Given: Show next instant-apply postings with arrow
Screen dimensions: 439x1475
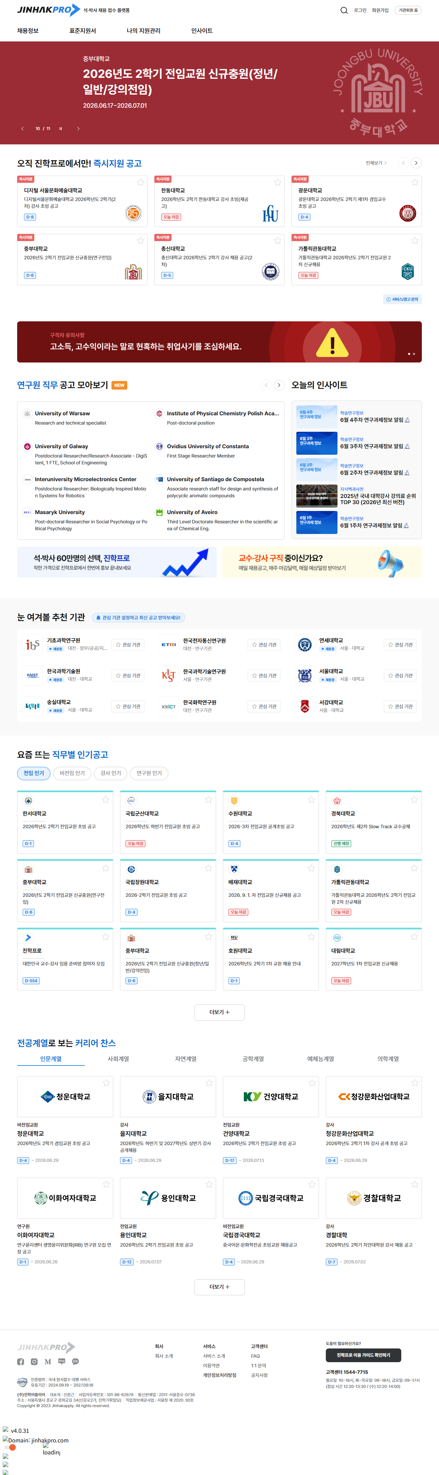Looking at the screenshot, I should pos(416,163).
